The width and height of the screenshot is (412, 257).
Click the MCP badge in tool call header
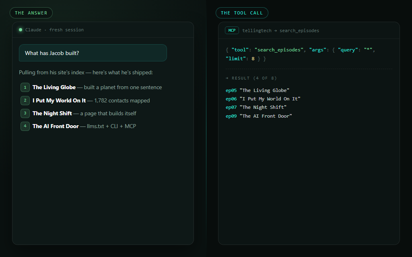click(x=232, y=31)
